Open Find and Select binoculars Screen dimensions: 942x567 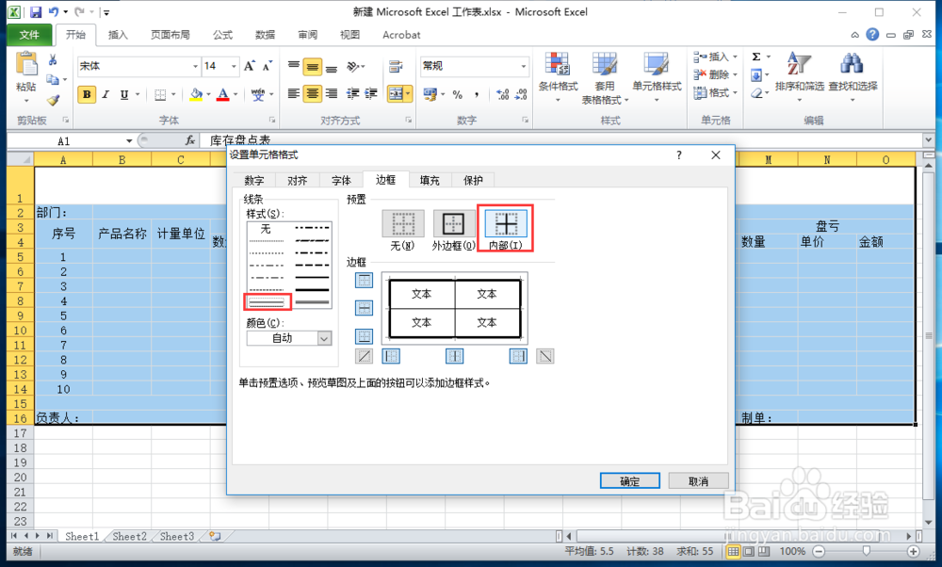853,77
